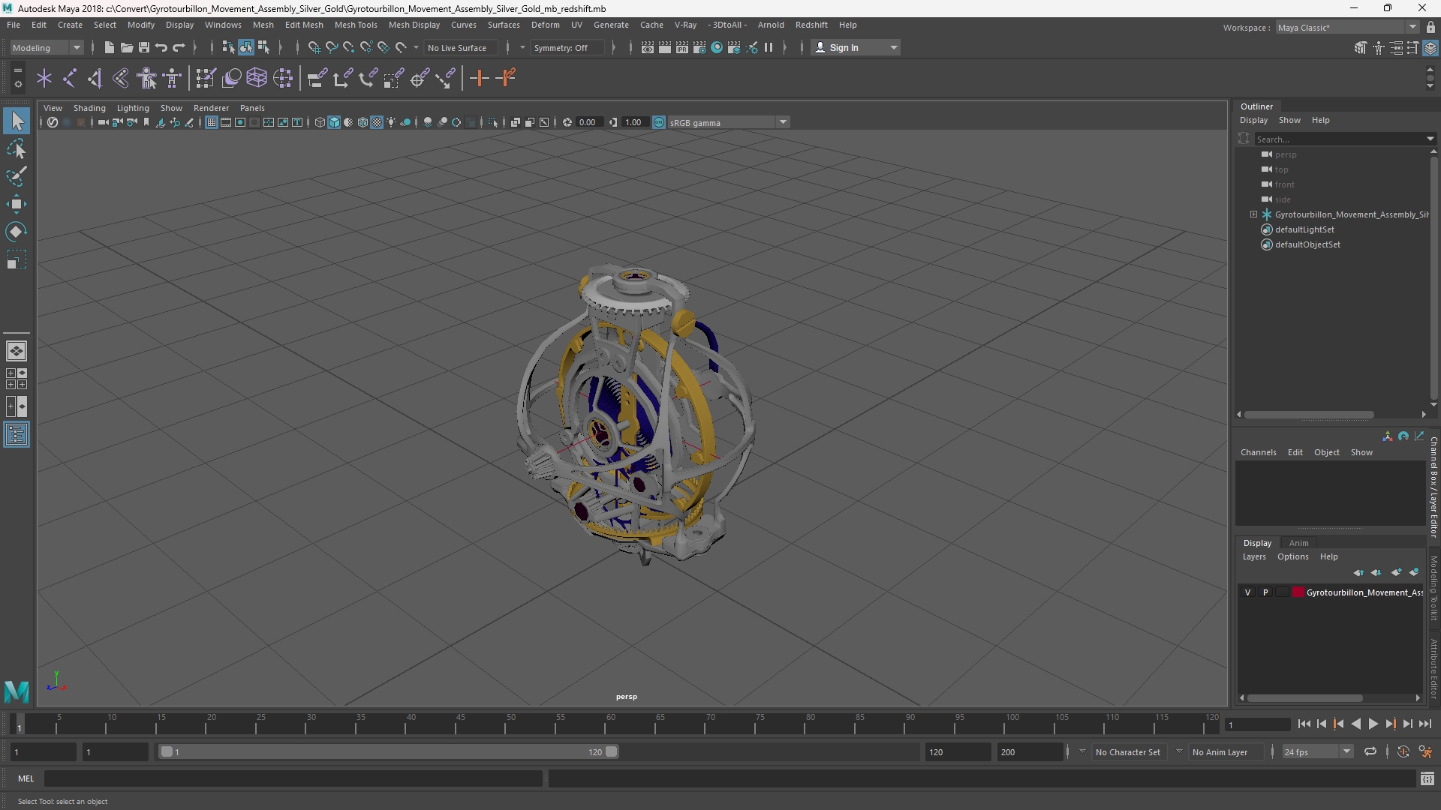Image resolution: width=1441 pixels, height=810 pixels.
Task: Click the Save Scene icon
Action: (143, 47)
